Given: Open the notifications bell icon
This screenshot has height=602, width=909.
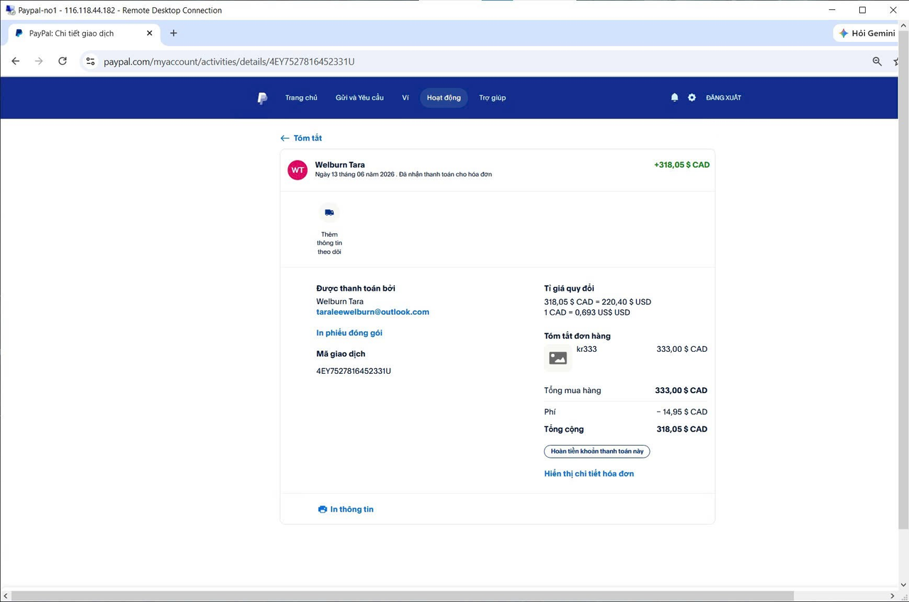Looking at the screenshot, I should pyautogui.click(x=675, y=97).
